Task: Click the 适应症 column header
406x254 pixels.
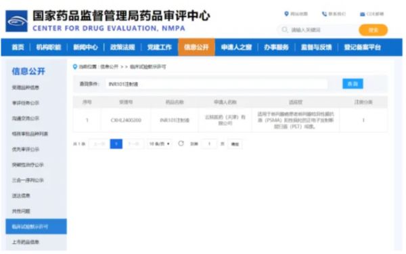Action: pos(296,102)
